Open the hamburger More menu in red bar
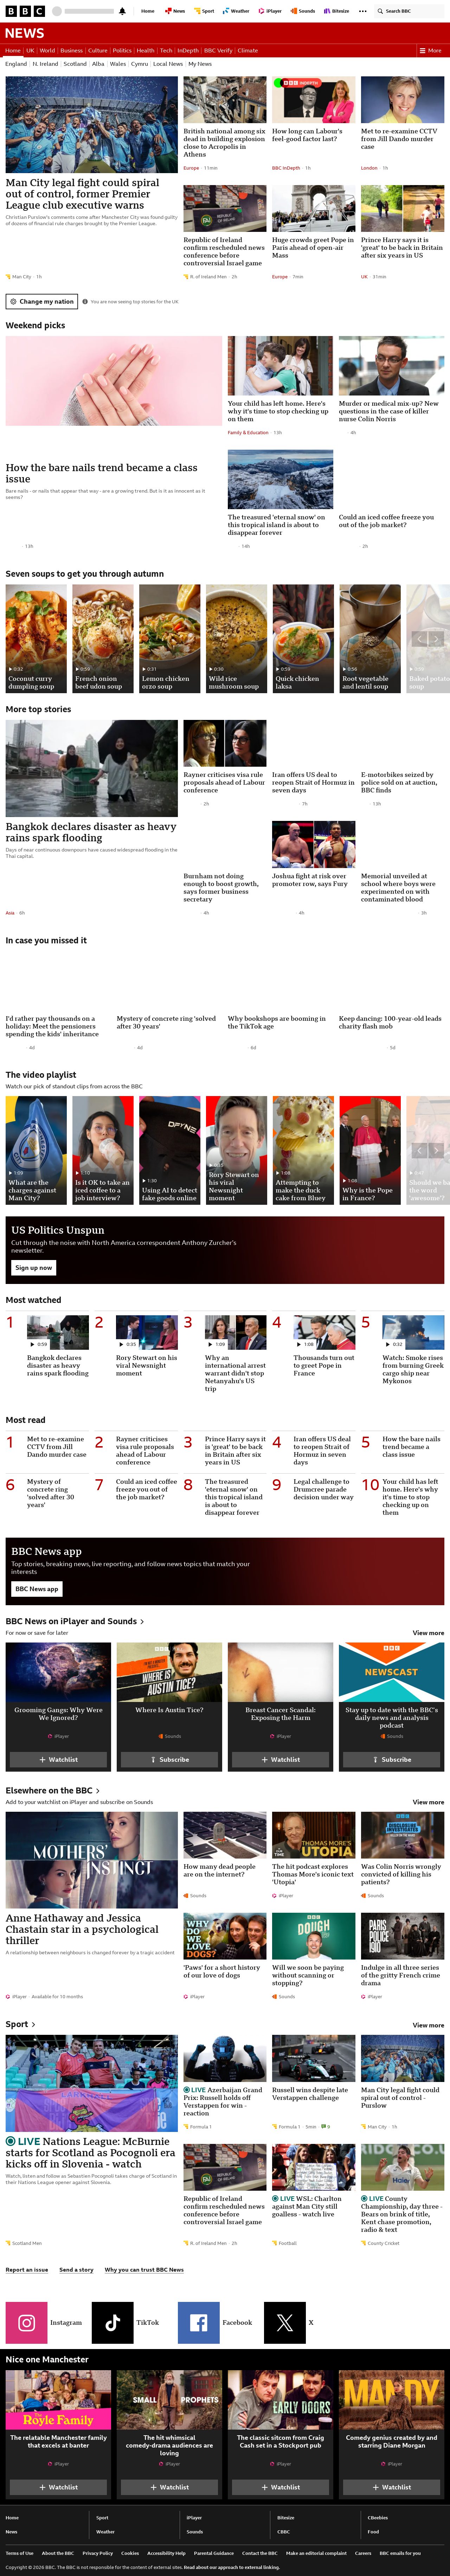Image resolution: width=450 pixels, height=2576 pixels. (x=430, y=50)
